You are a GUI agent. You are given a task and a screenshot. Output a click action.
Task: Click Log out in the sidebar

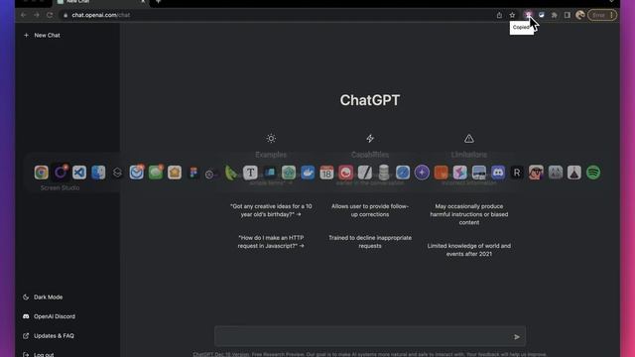pyautogui.click(x=39, y=354)
